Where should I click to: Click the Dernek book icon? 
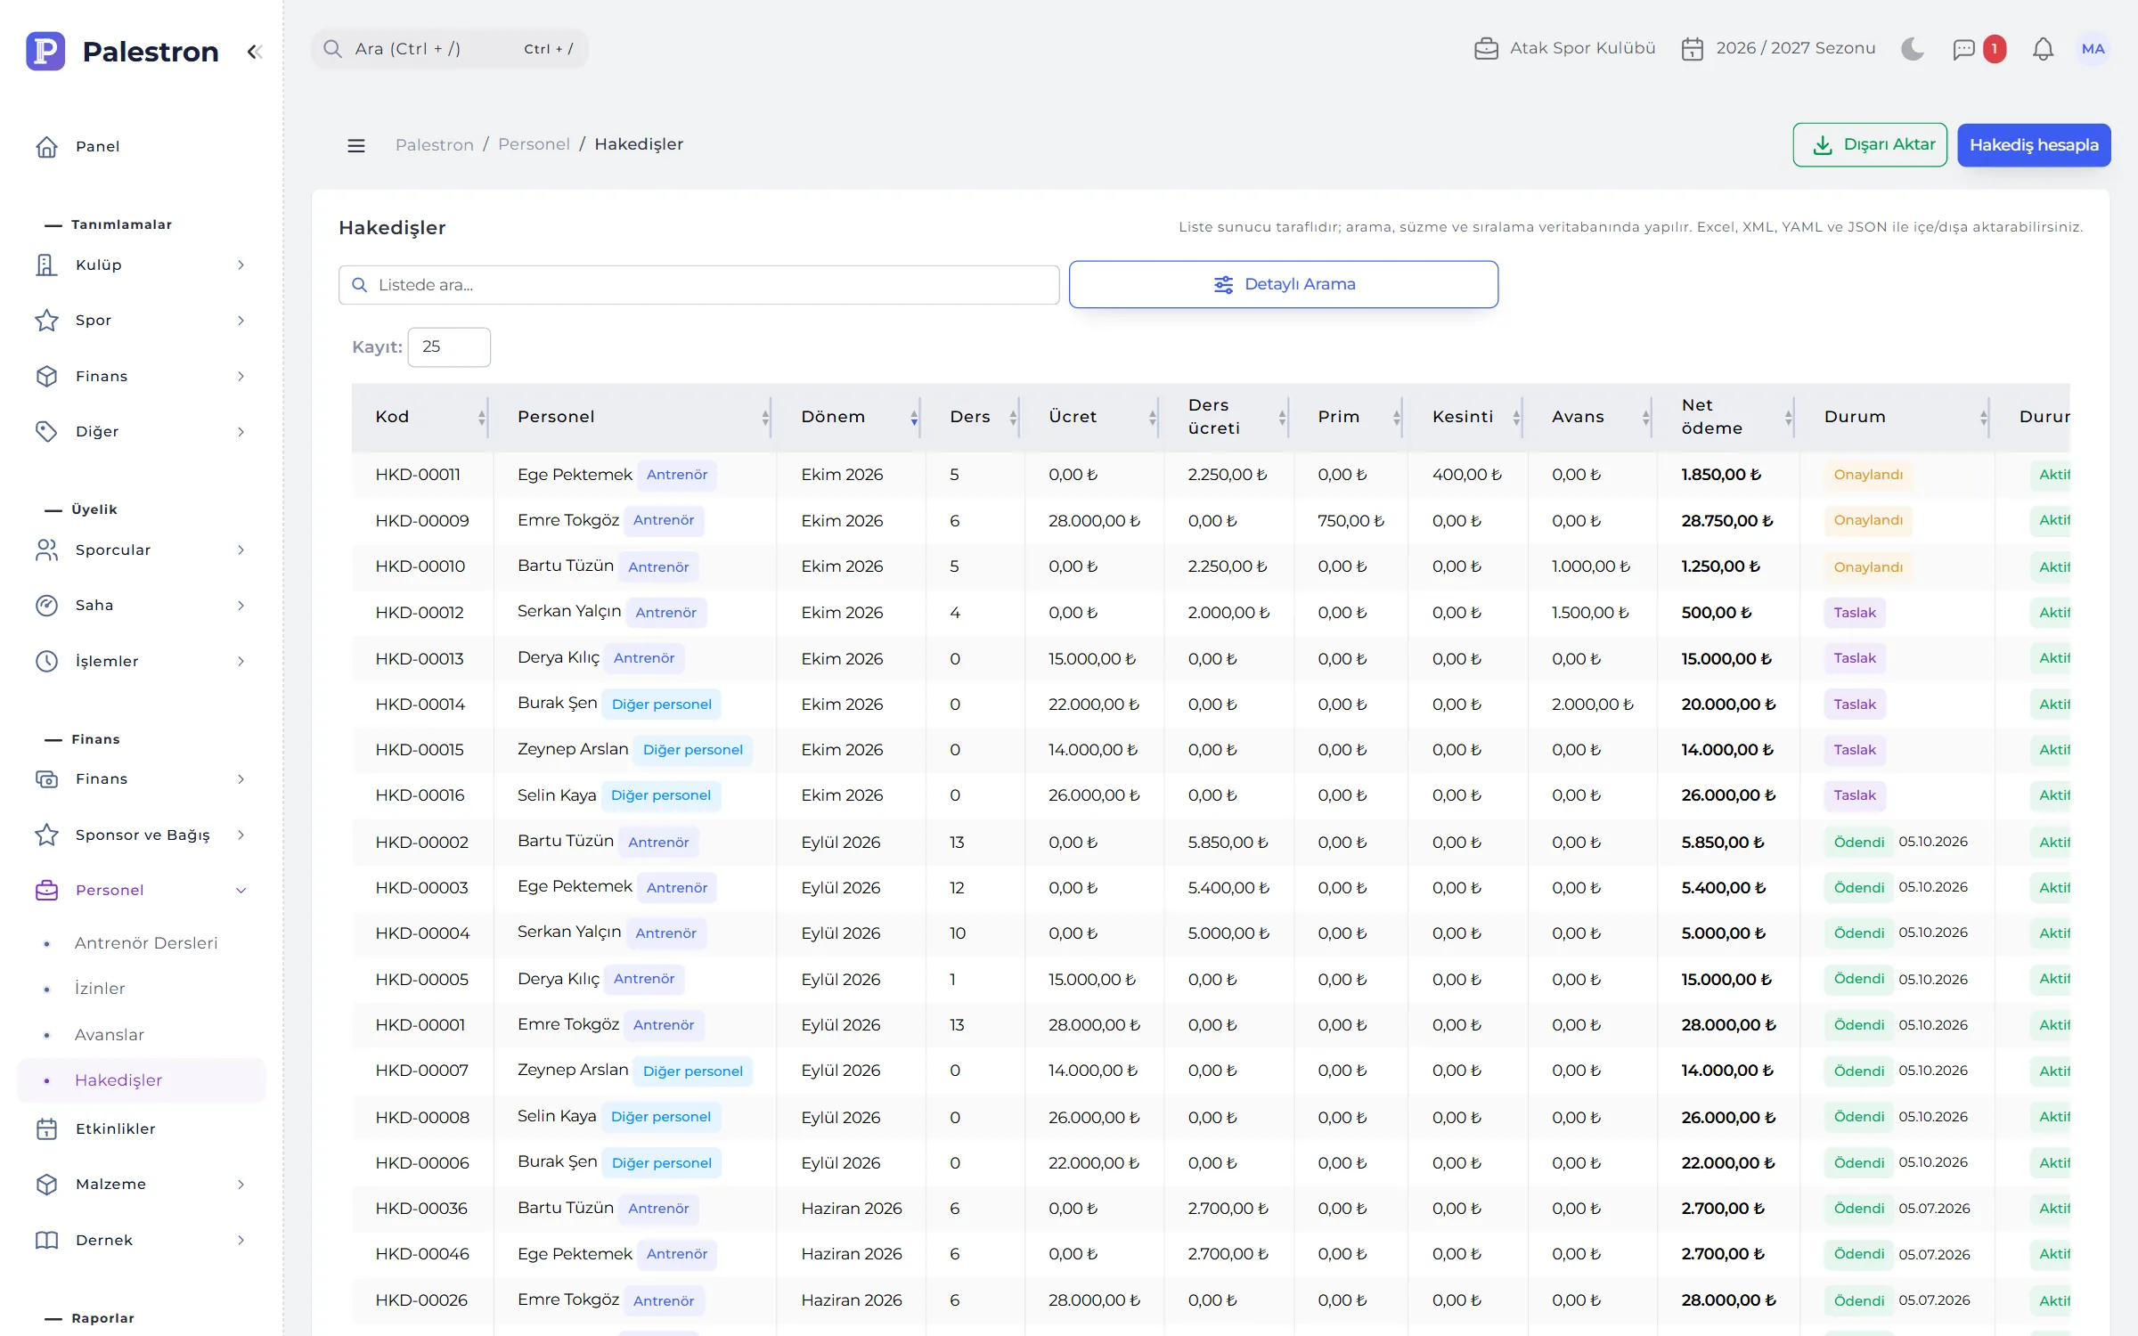click(46, 1240)
